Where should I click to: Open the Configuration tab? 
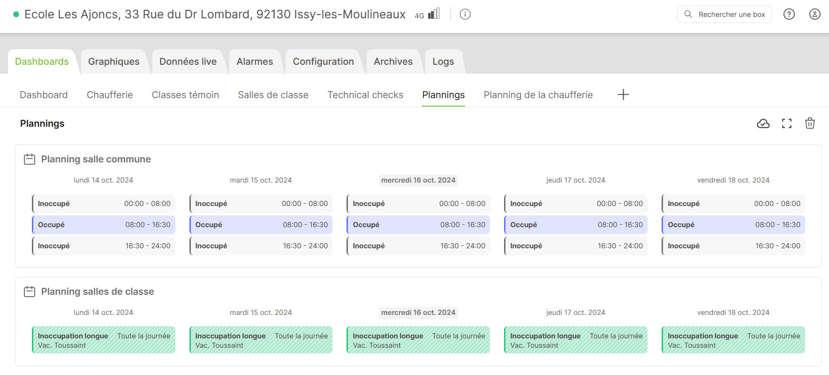click(324, 61)
